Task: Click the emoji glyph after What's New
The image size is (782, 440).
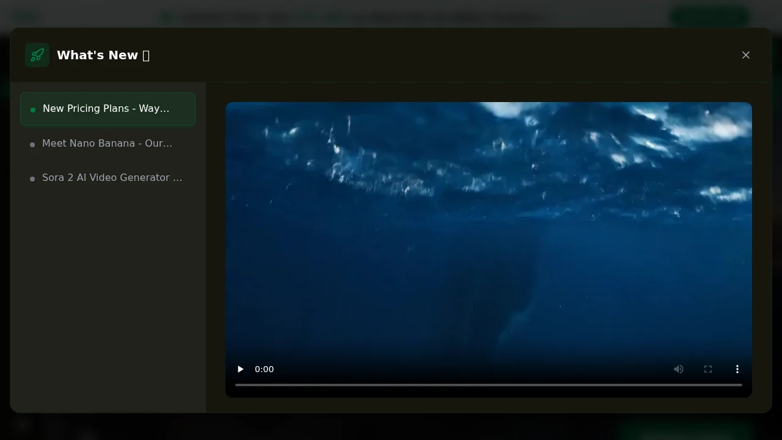Action: [146, 56]
